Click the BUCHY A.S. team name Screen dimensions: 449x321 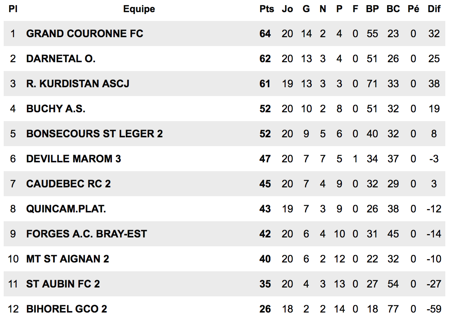pos(56,109)
